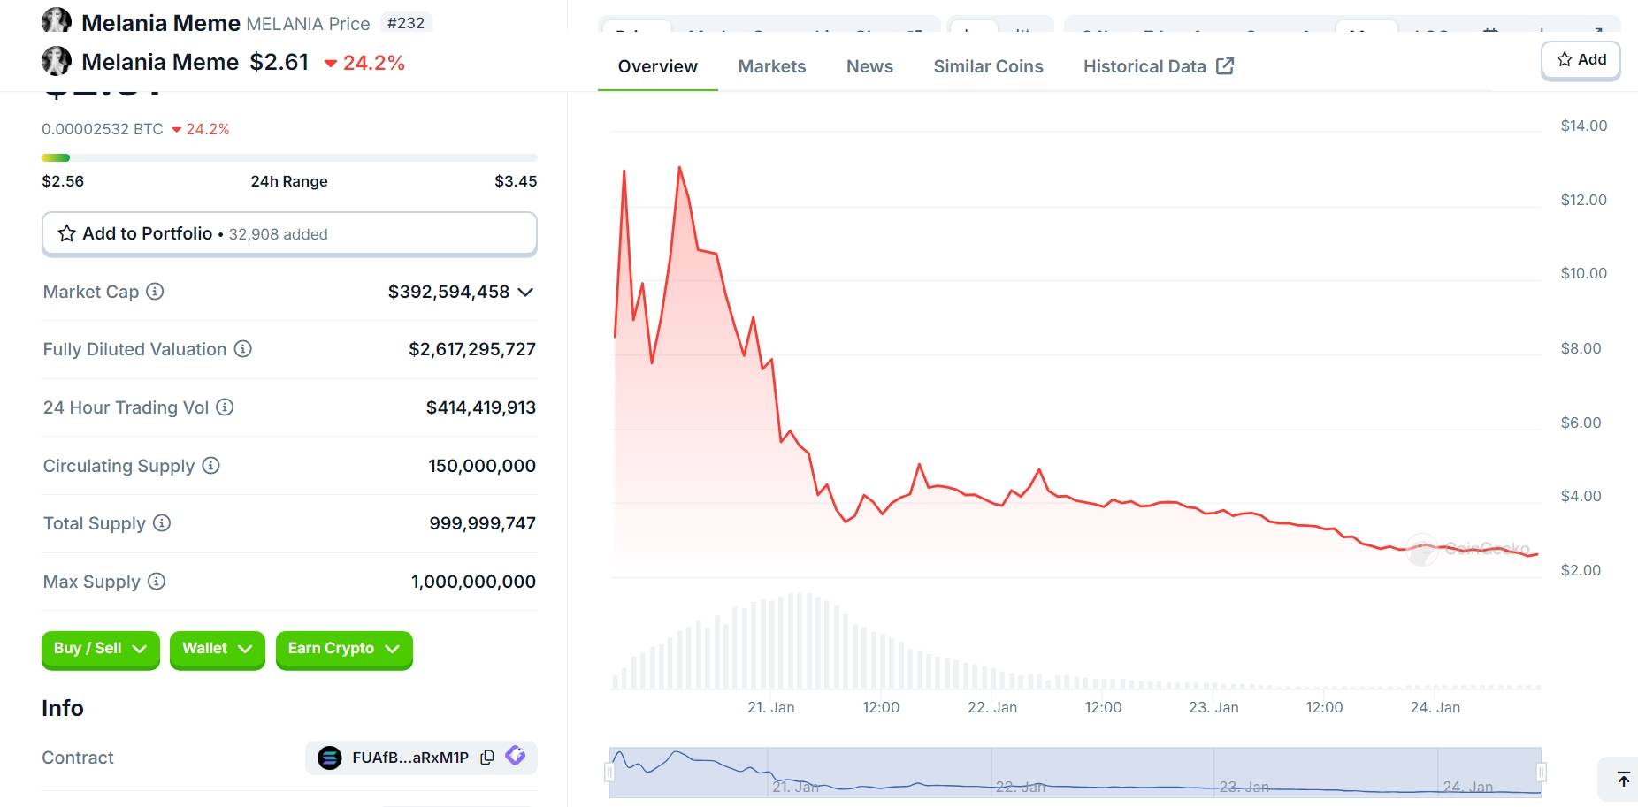Click the 0.00002532 BTC price text
The width and height of the screenshot is (1638, 807).
103,129
